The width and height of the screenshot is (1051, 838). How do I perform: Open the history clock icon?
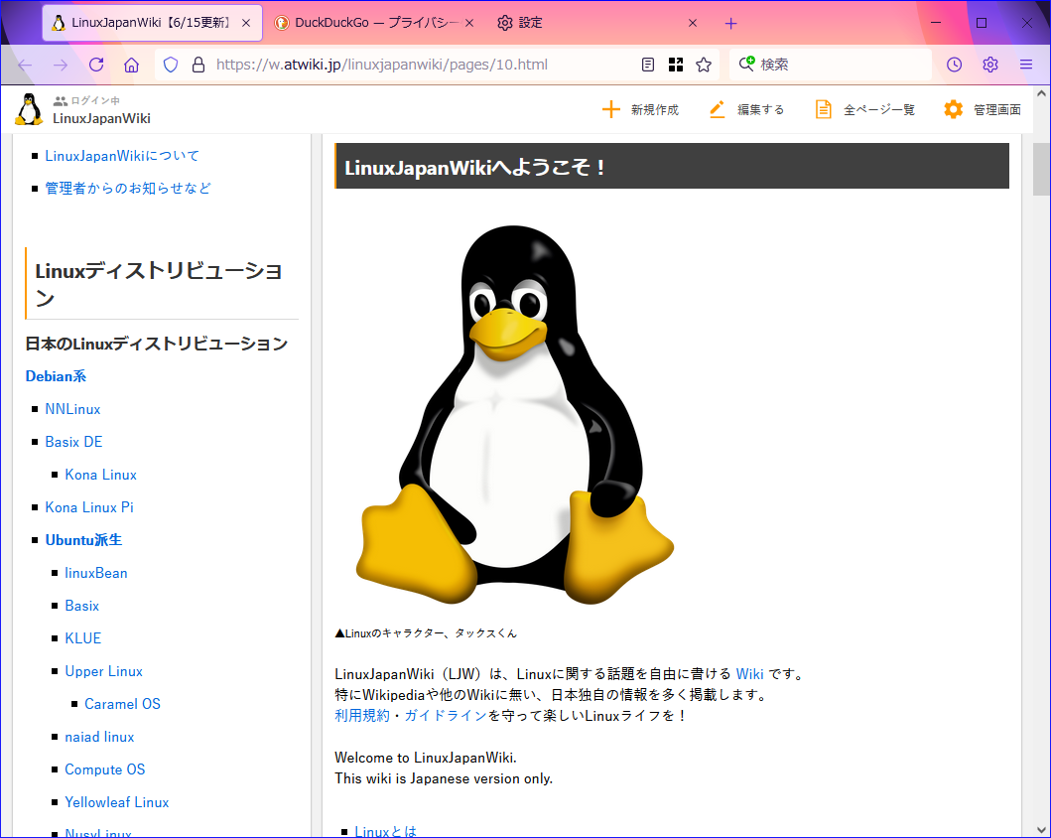click(x=954, y=65)
